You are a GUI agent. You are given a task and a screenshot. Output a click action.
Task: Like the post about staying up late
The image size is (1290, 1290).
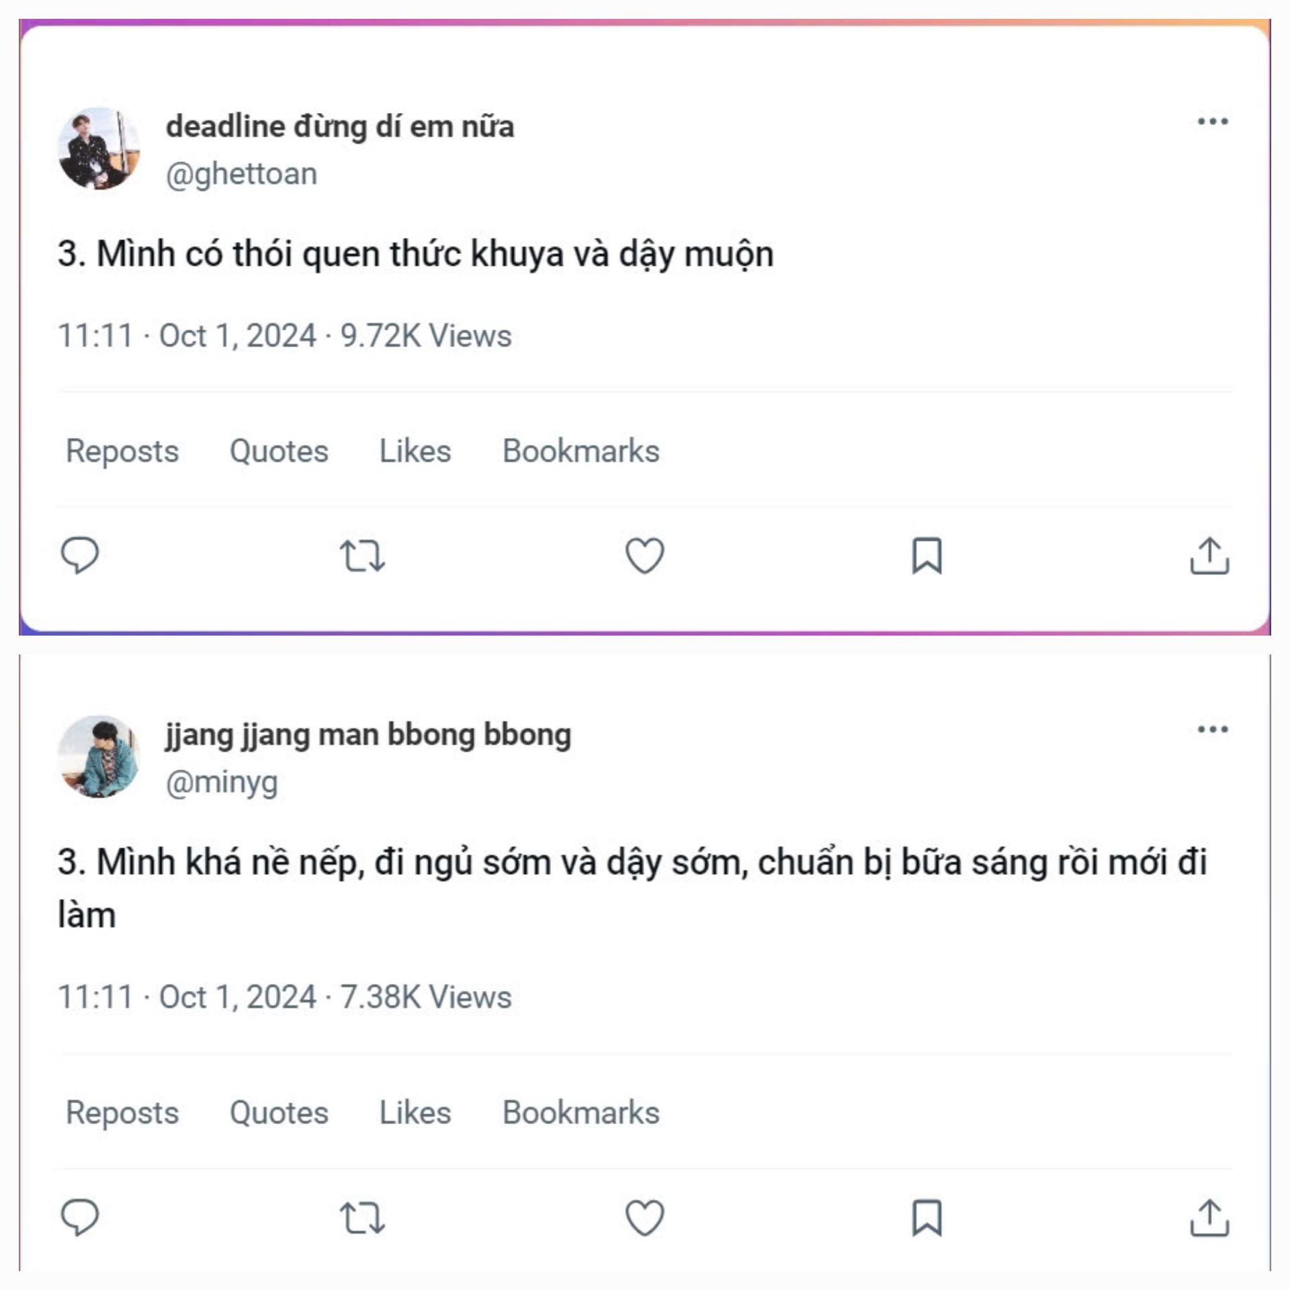(644, 556)
